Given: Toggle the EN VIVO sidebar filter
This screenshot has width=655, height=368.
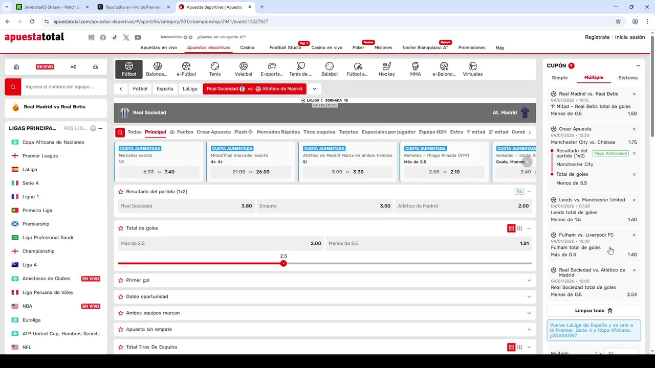Looking at the screenshot, I should [x=45, y=66].
